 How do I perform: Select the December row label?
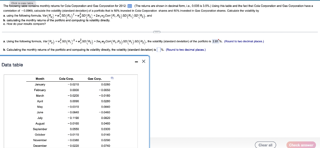pyautogui.click(x=40, y=146)
